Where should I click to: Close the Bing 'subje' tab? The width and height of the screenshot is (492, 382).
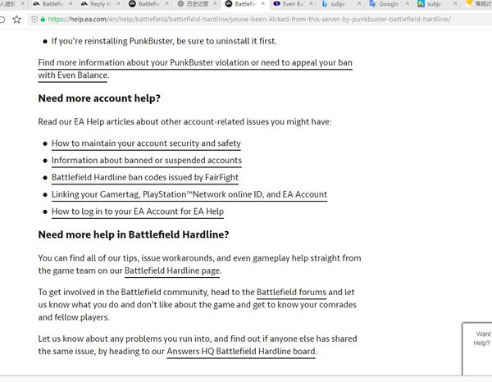click(359, 4)
